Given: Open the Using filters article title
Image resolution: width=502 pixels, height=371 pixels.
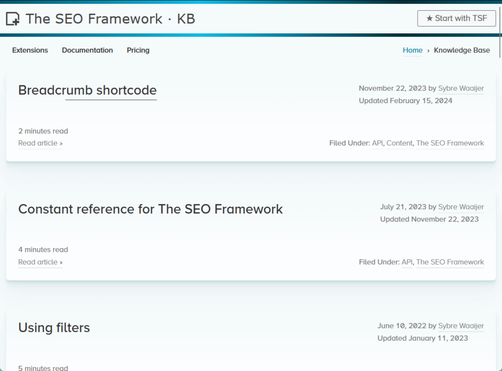Looking at the screenshot, I should (54, 328).
